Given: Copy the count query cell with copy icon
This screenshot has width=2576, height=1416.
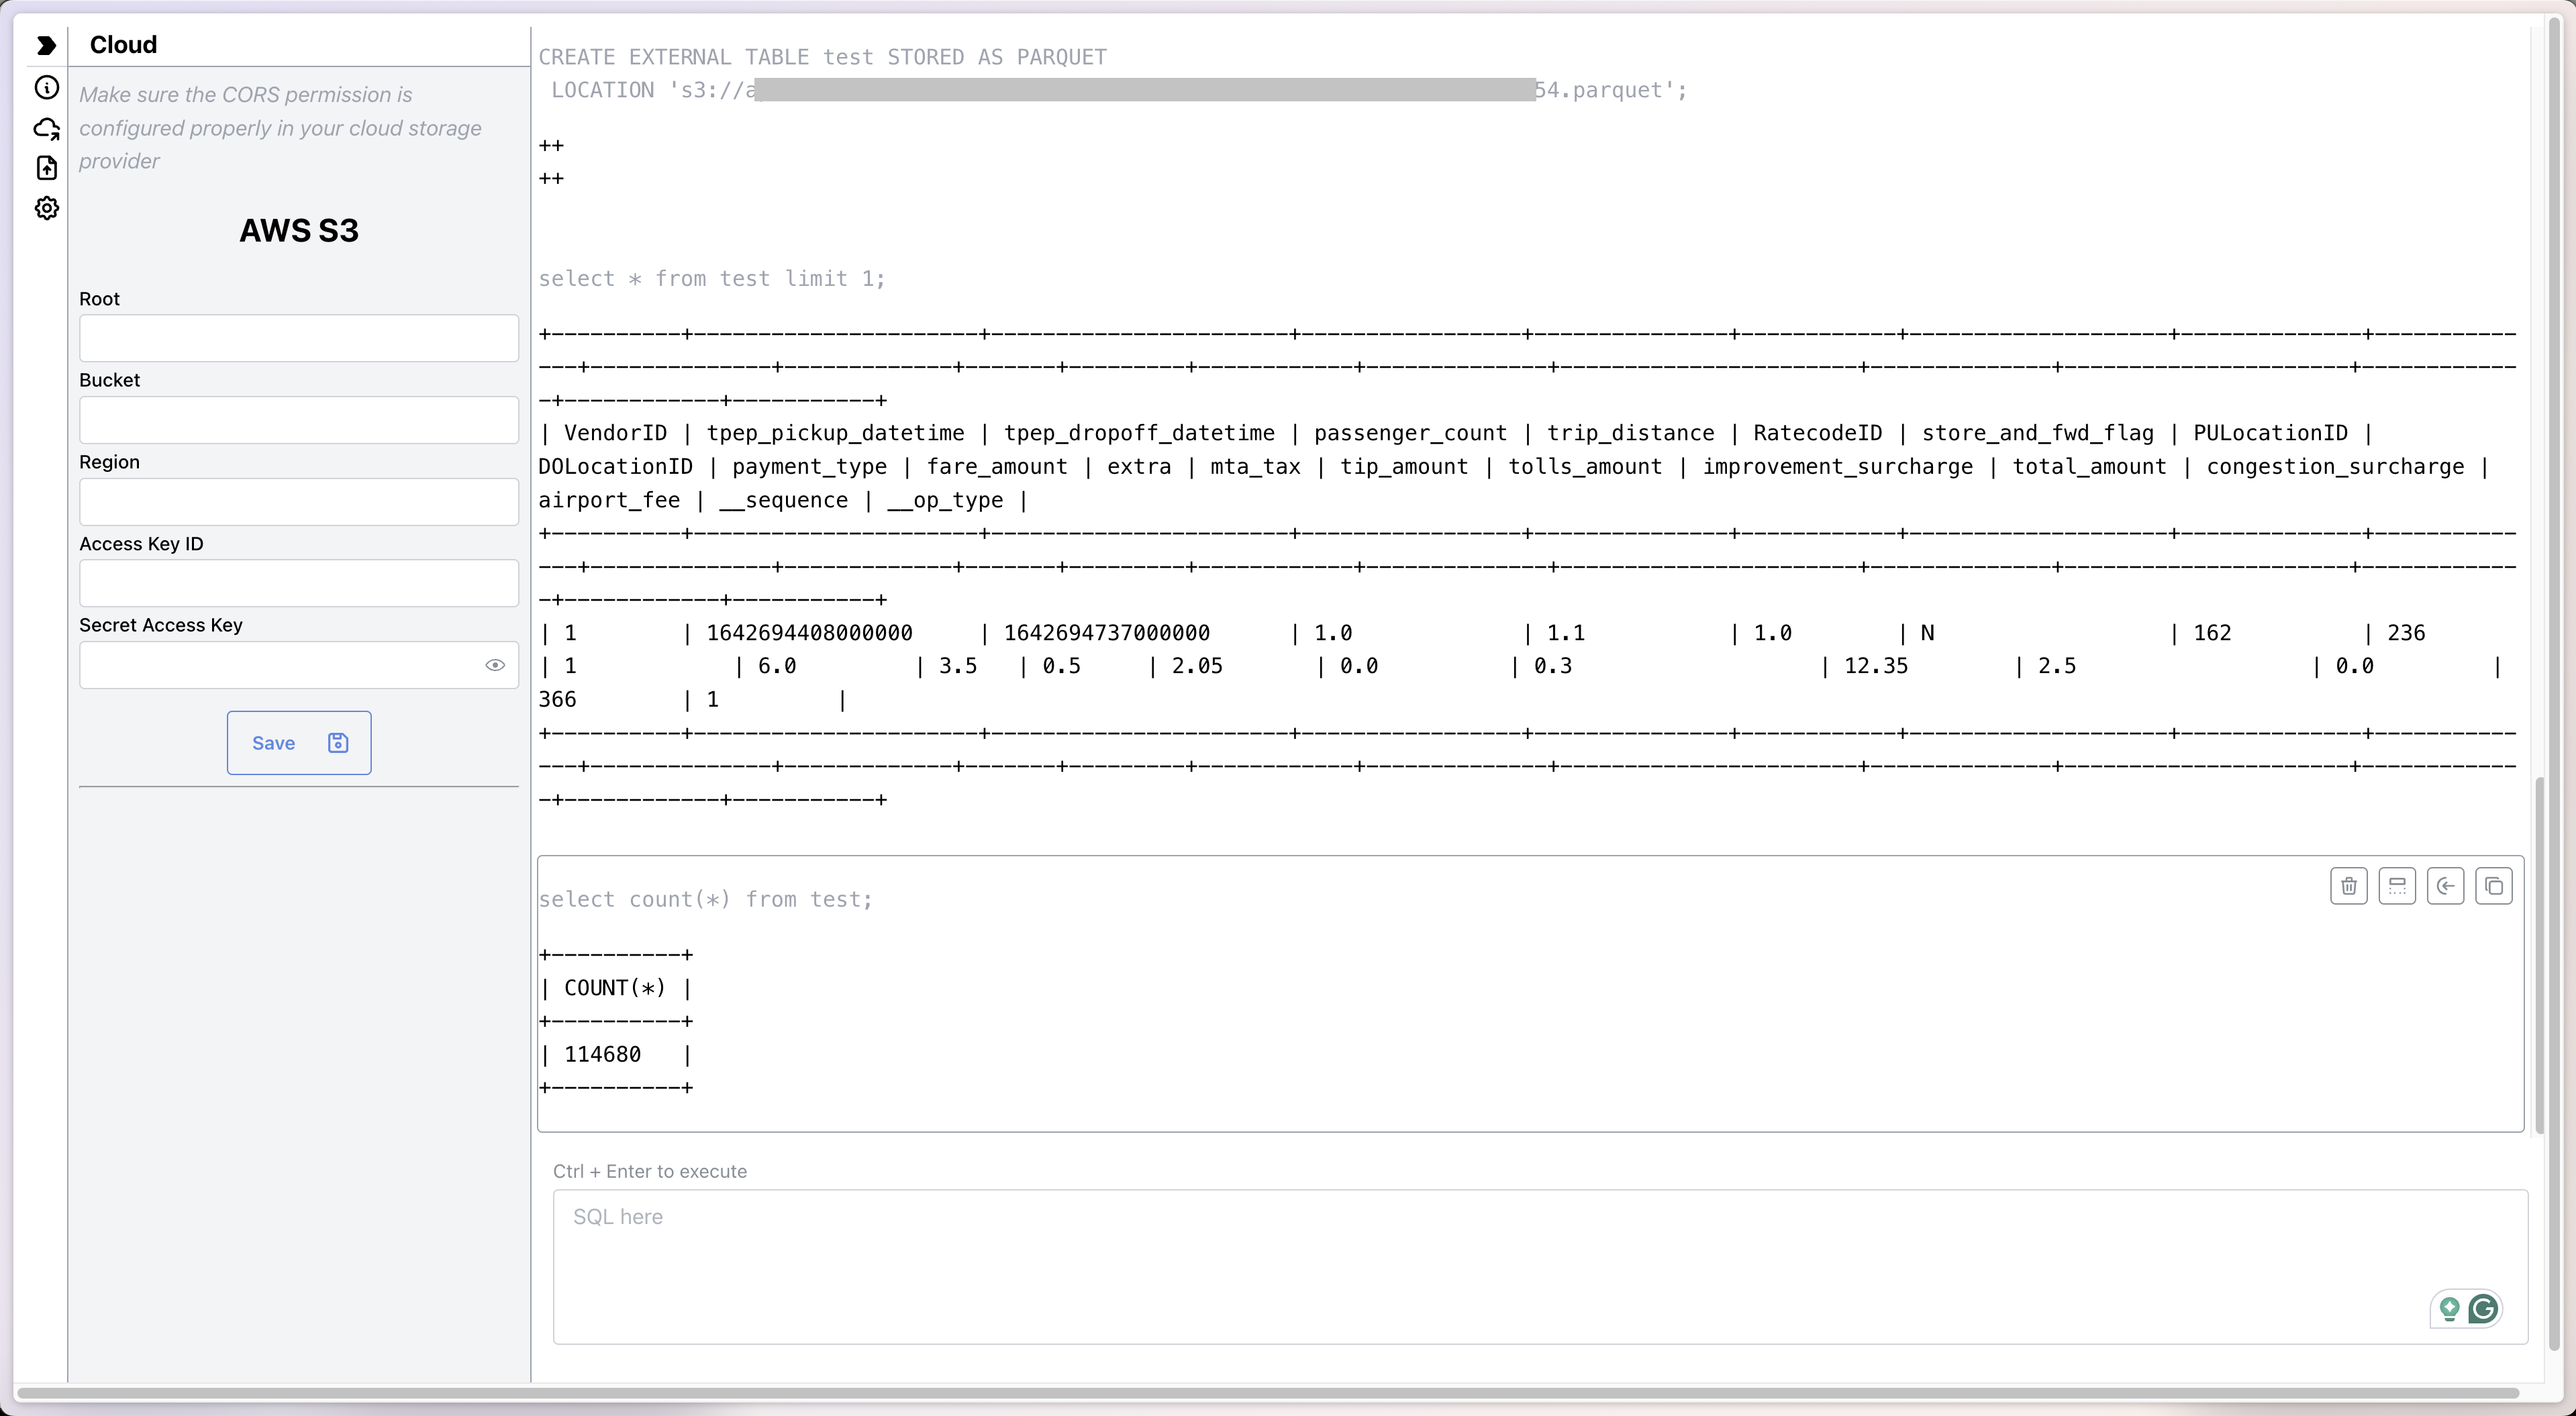Looking at the screenshot, I should tap(2493, 886).
